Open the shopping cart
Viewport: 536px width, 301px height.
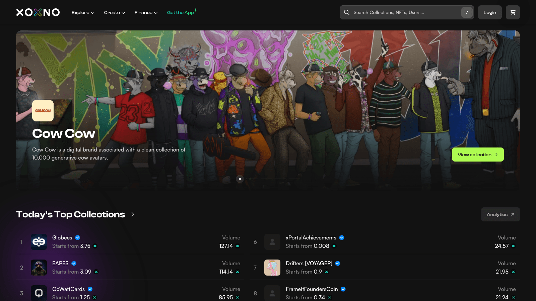513,12
